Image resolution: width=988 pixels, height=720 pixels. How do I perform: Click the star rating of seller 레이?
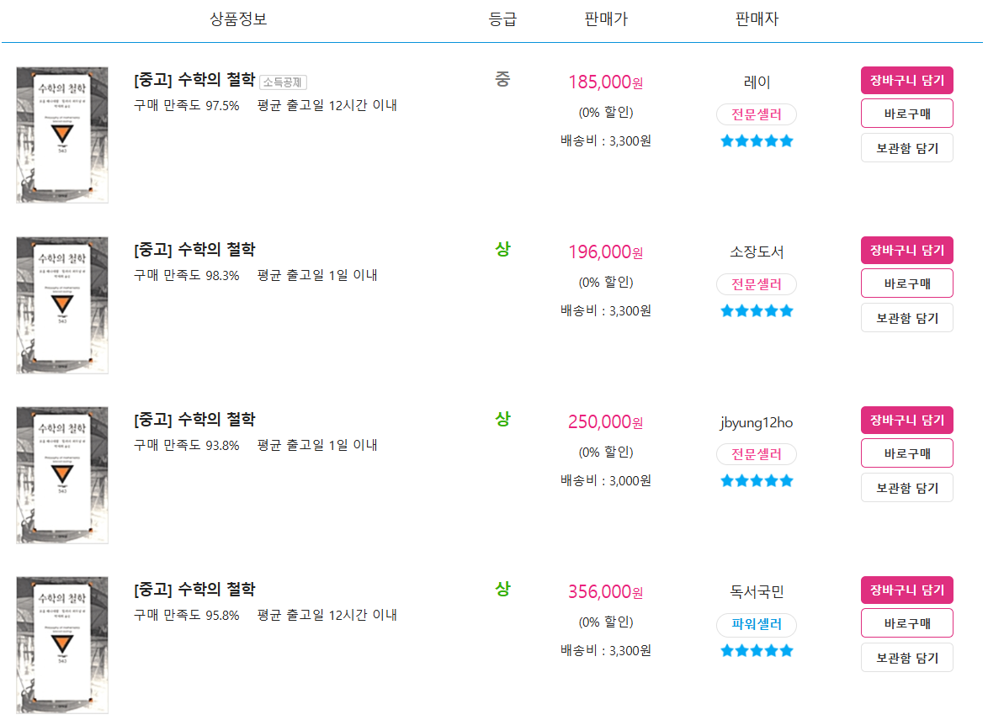pos(756,141)
